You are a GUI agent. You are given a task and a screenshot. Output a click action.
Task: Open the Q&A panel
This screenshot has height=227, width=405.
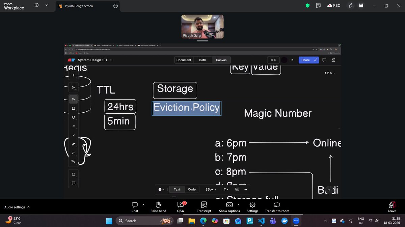point(181,207)
